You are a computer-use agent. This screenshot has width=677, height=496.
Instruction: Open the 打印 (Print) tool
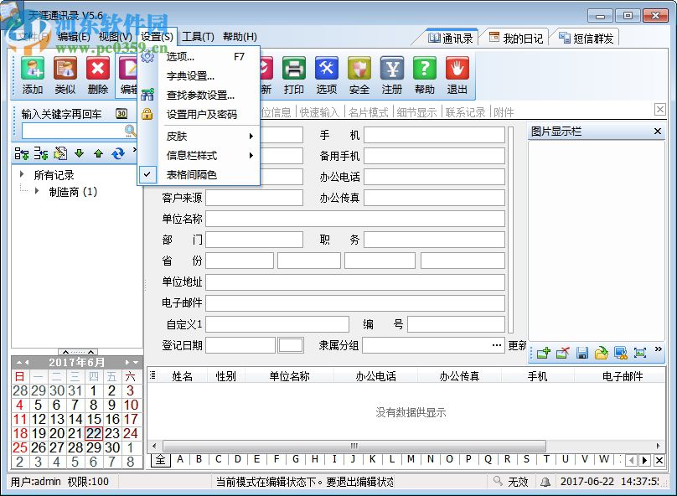[293, 75]
